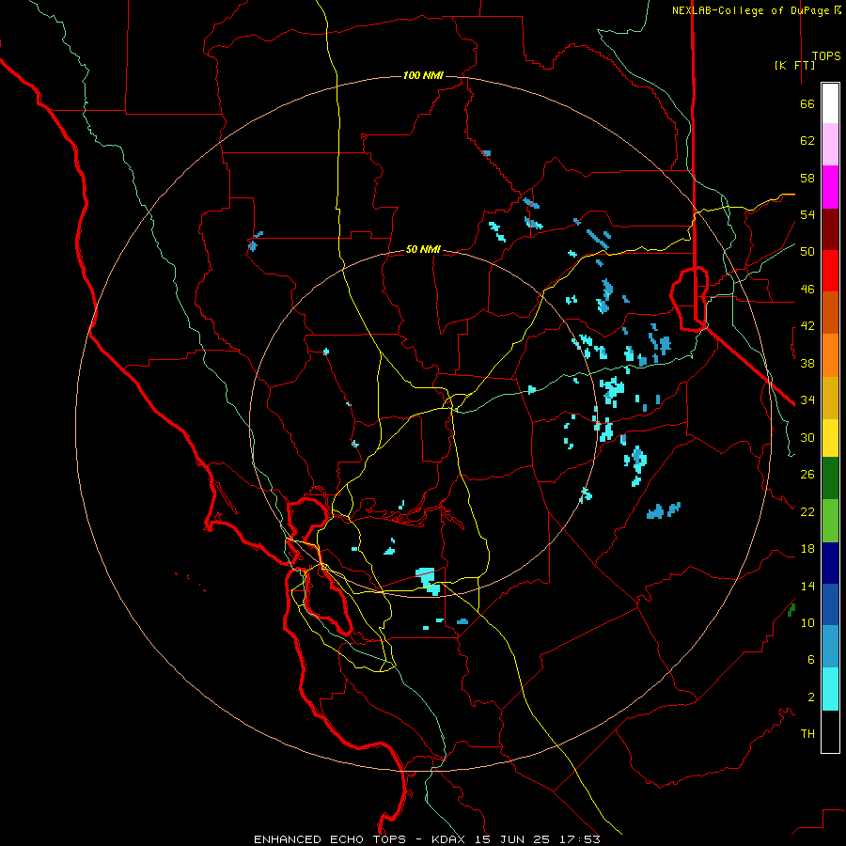The image size is (846, 846).
Task: Choose the navy blue legend swatch
Action: [x=830, y=563]
